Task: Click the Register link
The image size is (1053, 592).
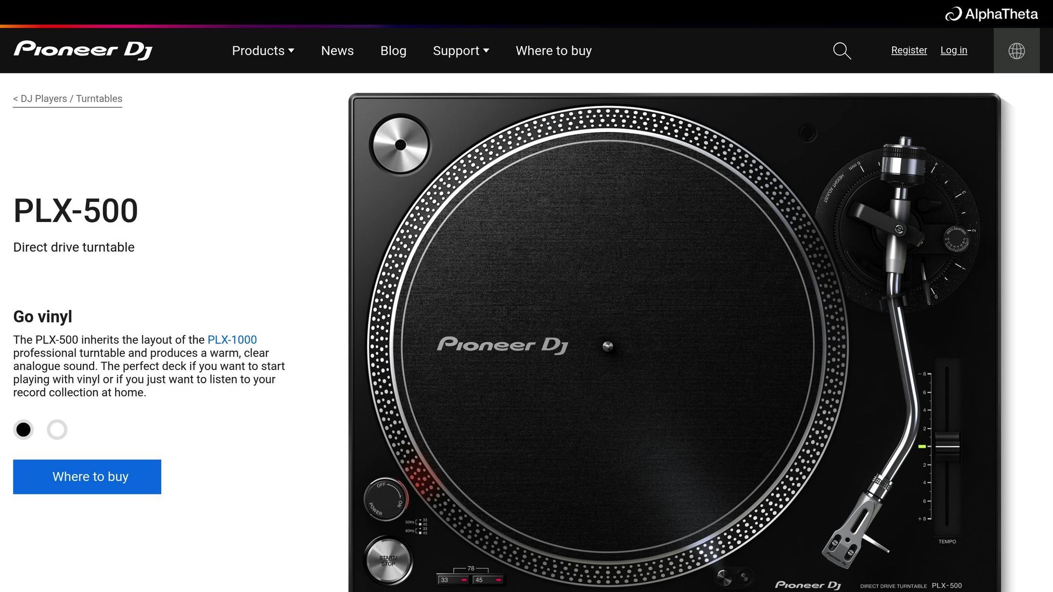Action: click(909, 50)
